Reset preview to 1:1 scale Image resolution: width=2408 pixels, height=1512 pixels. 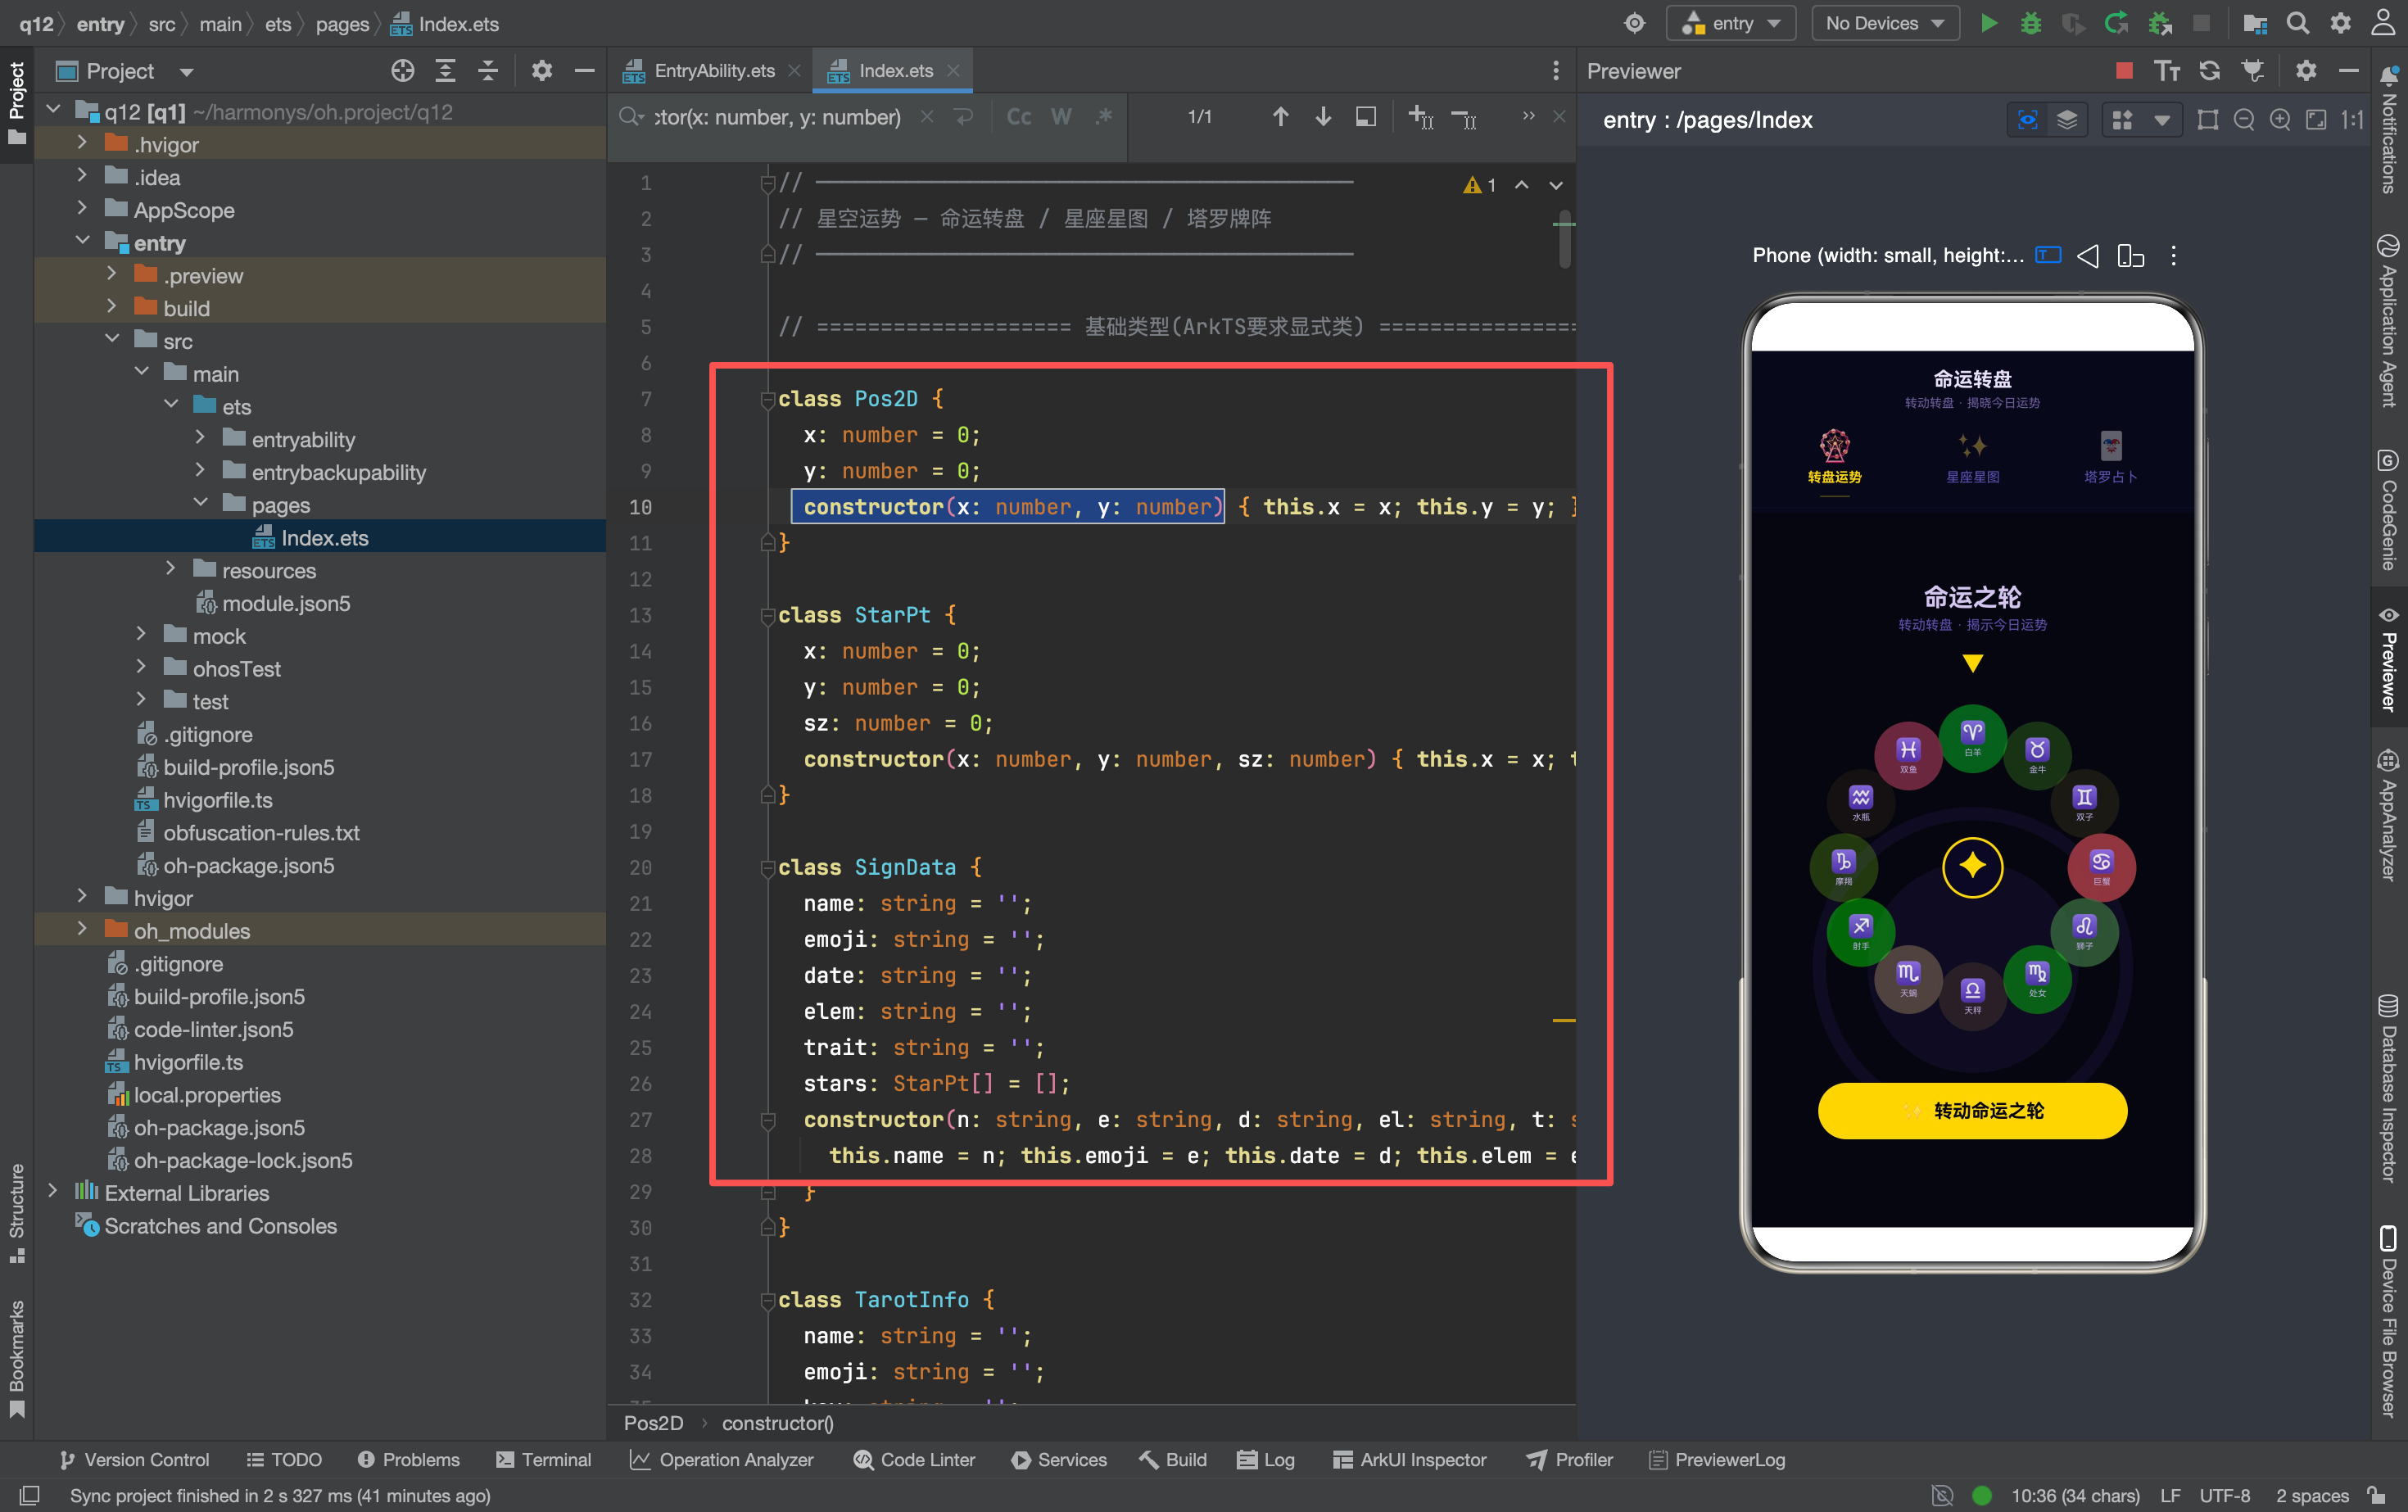click(x=2352, y=120)
